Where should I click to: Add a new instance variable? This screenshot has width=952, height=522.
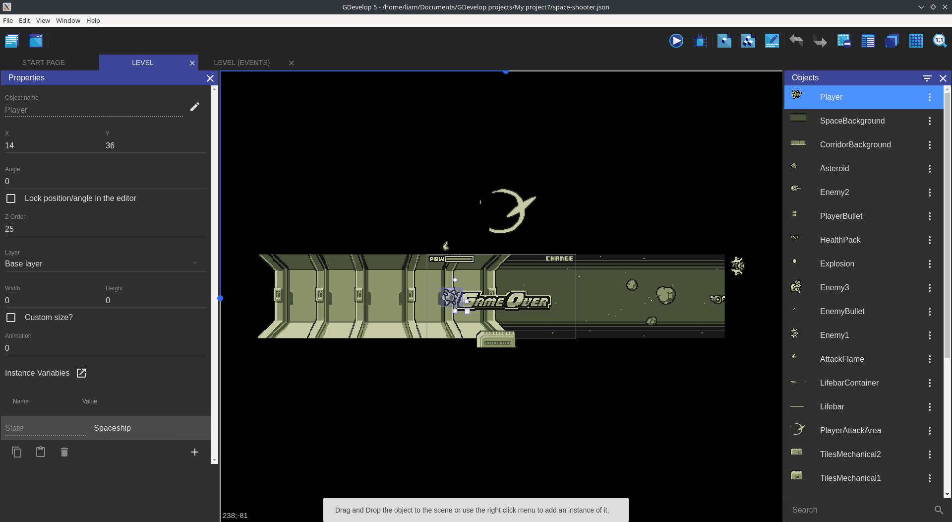[x=195, y=452]
